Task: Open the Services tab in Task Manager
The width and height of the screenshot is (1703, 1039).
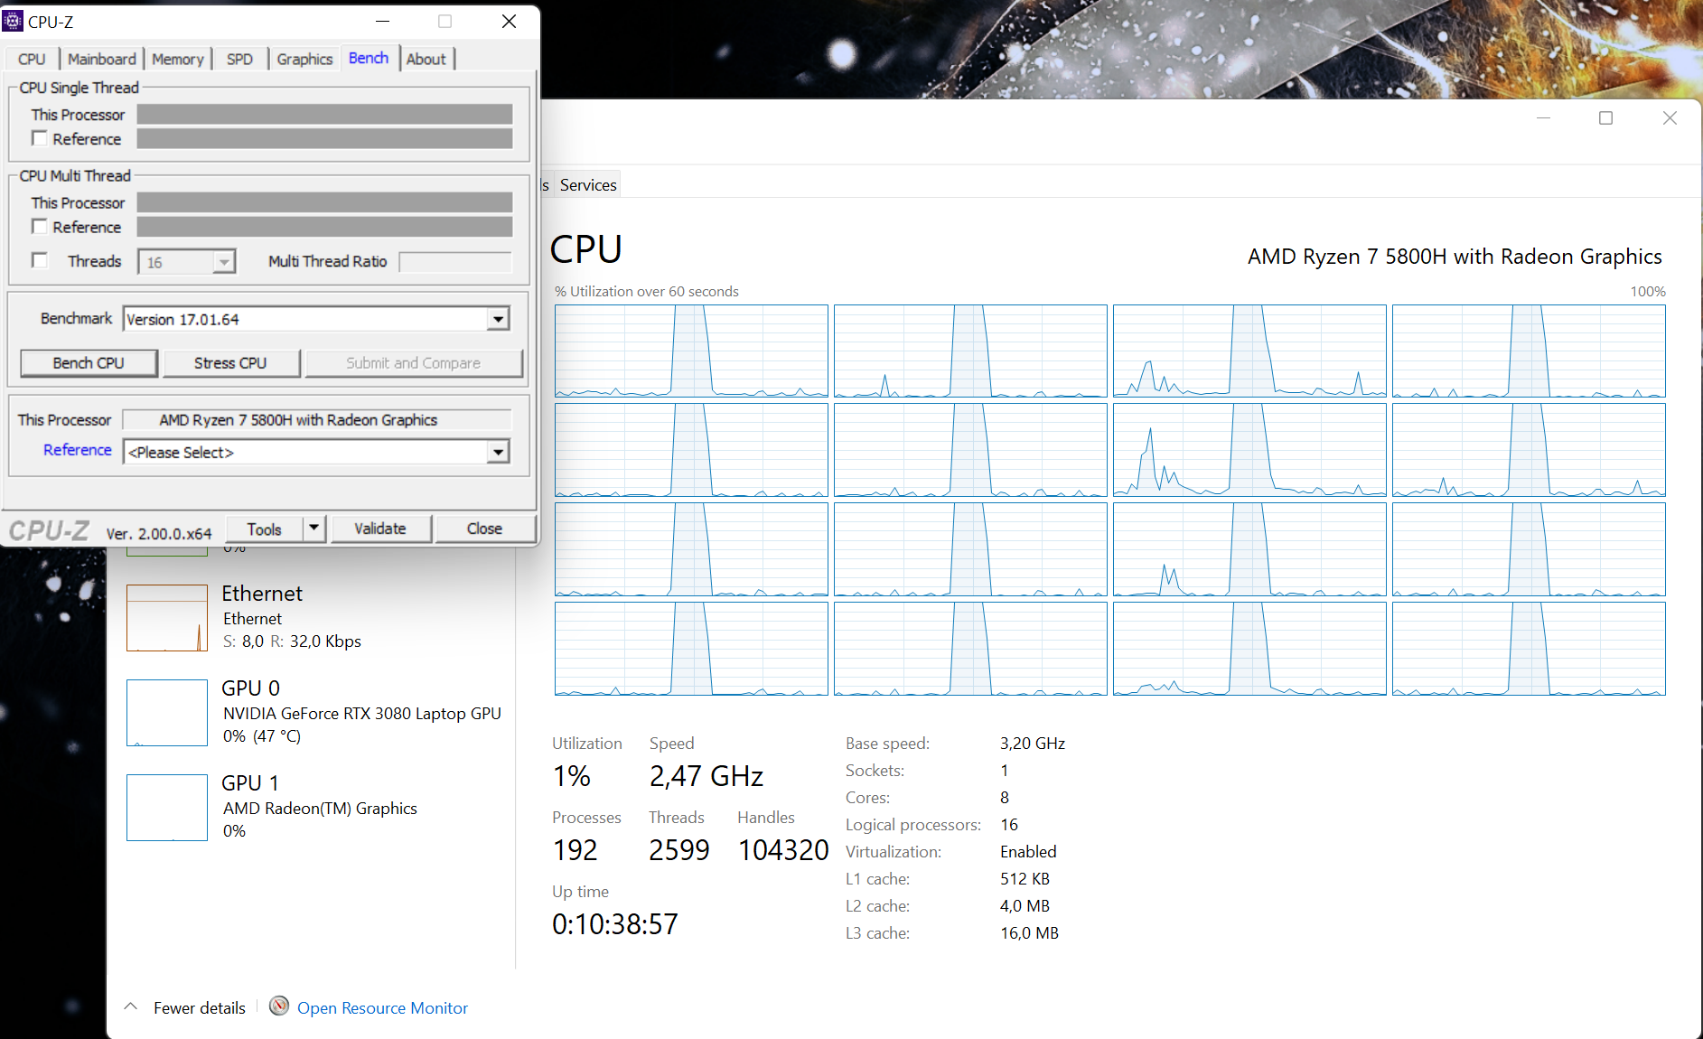Action: coord(588,184)
